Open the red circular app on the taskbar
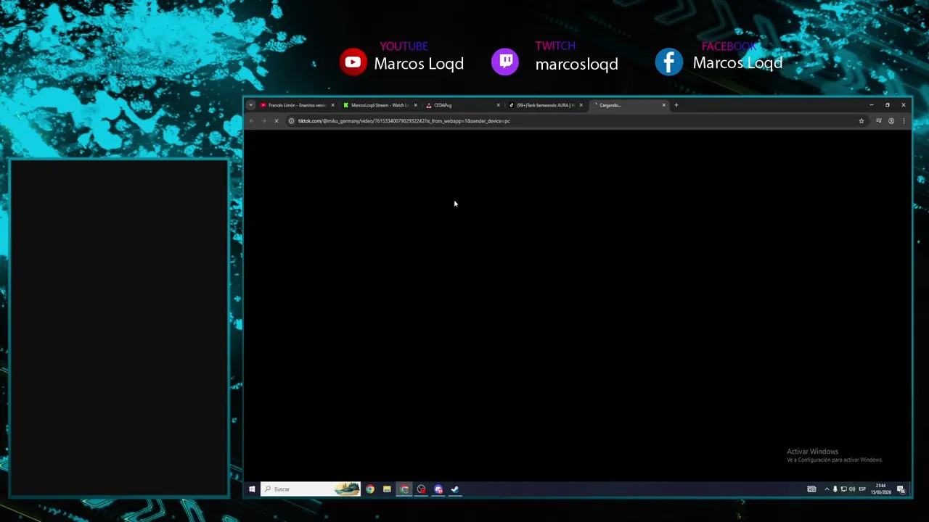 (421, 489)
